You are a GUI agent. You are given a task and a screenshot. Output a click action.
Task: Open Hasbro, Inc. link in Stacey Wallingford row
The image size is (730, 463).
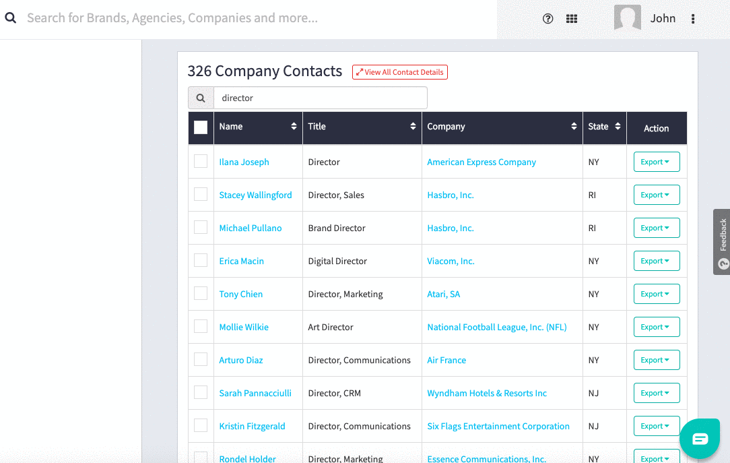451,195
